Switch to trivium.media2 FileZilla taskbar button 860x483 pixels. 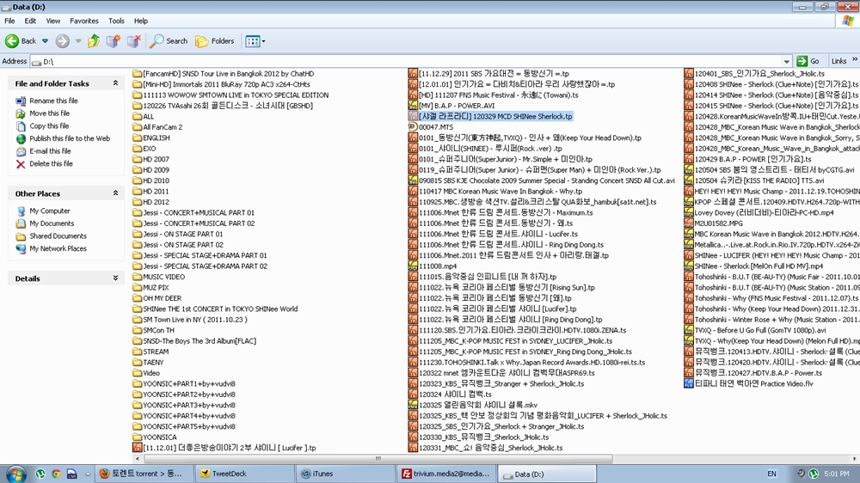pos(446,474)
